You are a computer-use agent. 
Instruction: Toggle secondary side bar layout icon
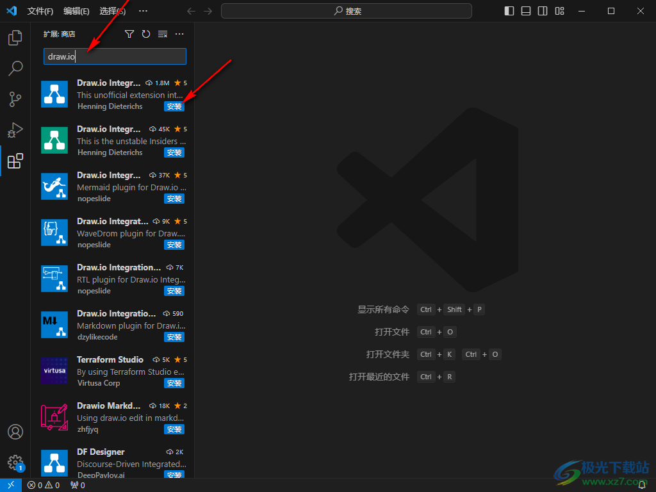(x=543, y=11)
